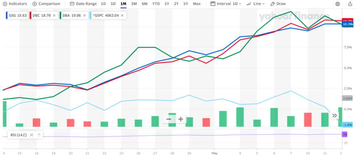Add a Comparison symbol
The height and width of the screenshot is (156, 357).
[x=46, y=4]
